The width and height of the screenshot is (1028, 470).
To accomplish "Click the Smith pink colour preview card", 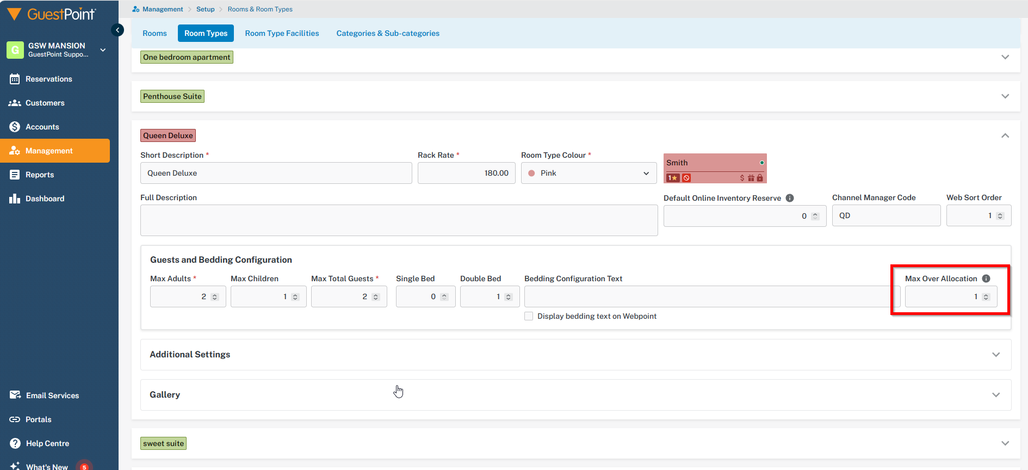I will coord(715,168).
